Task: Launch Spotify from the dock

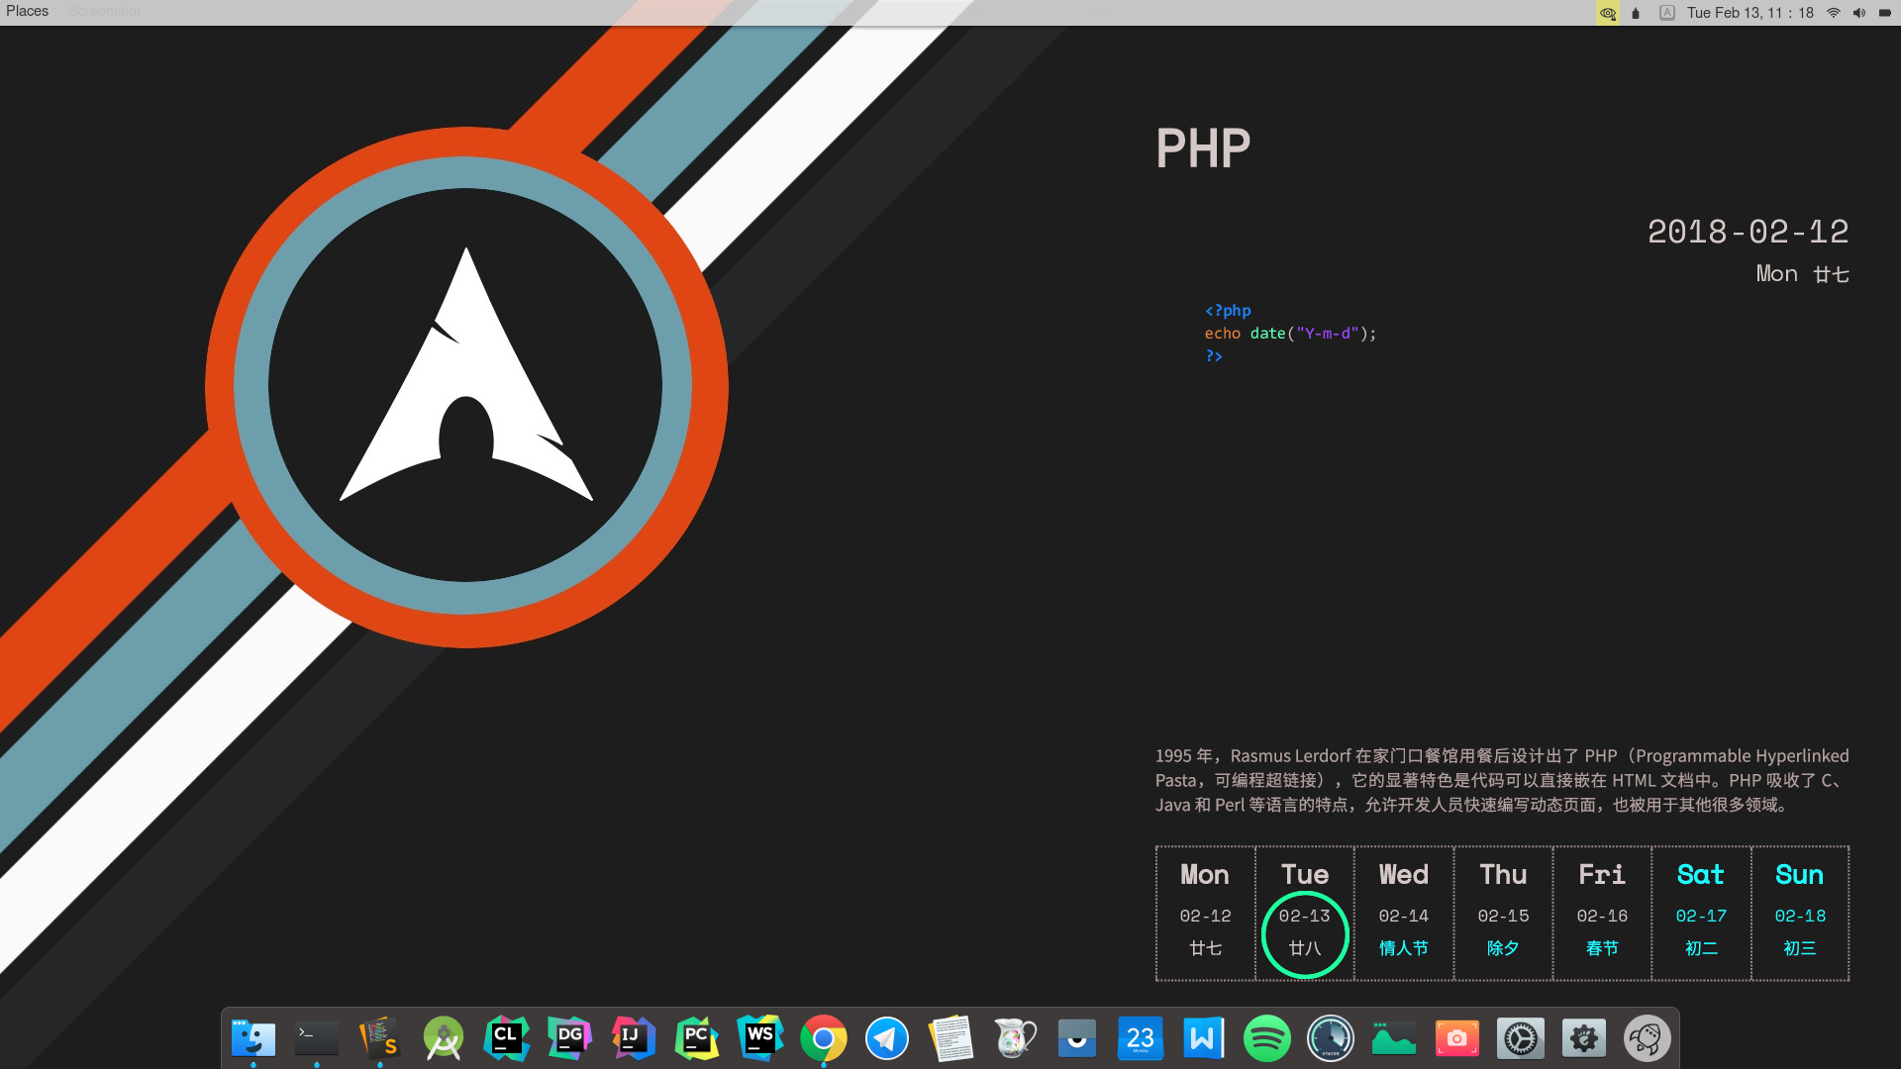Action: [1266, 1038]
